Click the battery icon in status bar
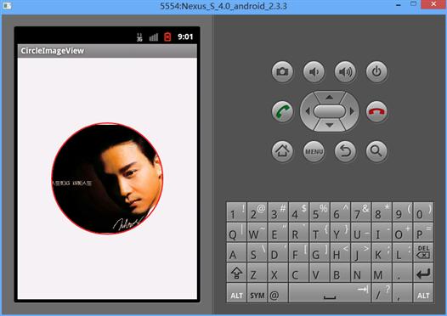 (x=167, y=37)
